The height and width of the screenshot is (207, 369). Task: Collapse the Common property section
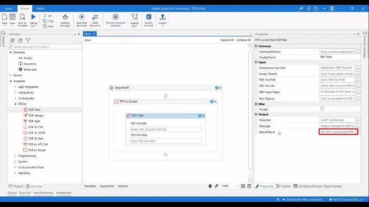point(256,46)
